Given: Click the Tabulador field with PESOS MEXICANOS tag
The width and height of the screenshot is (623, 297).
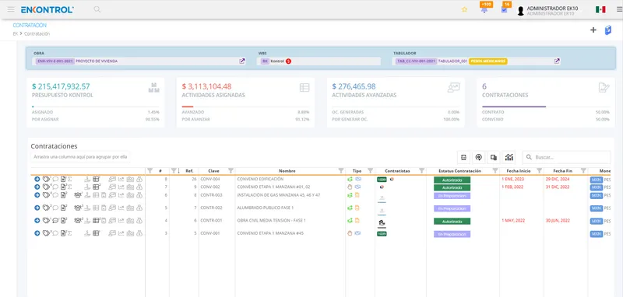Looking at the screenshot, I should (477, 61).
